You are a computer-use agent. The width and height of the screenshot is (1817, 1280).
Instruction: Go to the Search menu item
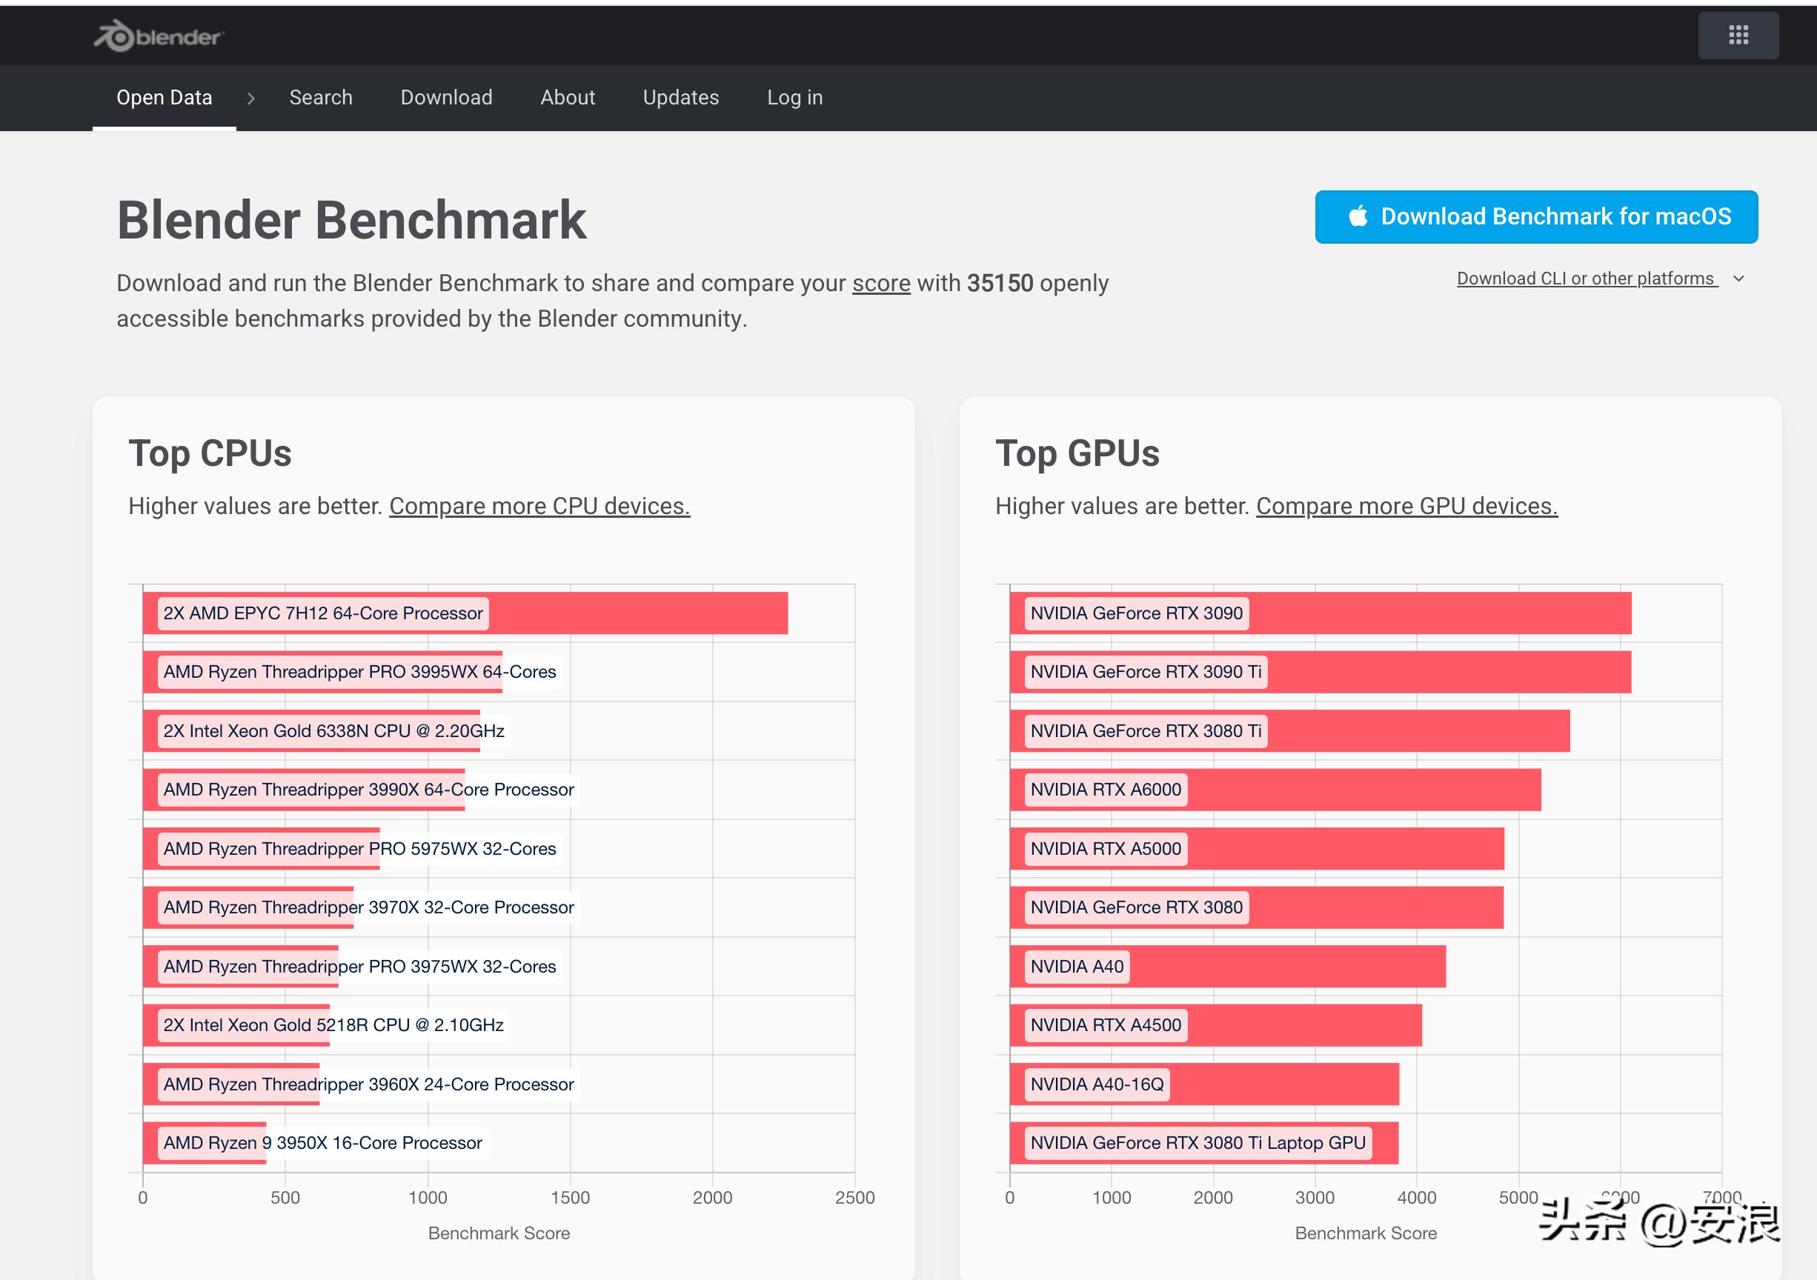[x=321, y=97]
